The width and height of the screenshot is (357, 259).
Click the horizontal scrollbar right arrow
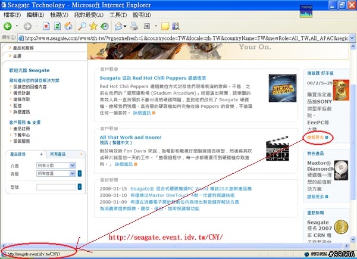click(x=346, y=246)
